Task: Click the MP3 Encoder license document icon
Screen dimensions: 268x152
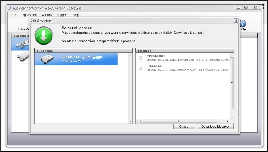Action: [x=140, y=58]
